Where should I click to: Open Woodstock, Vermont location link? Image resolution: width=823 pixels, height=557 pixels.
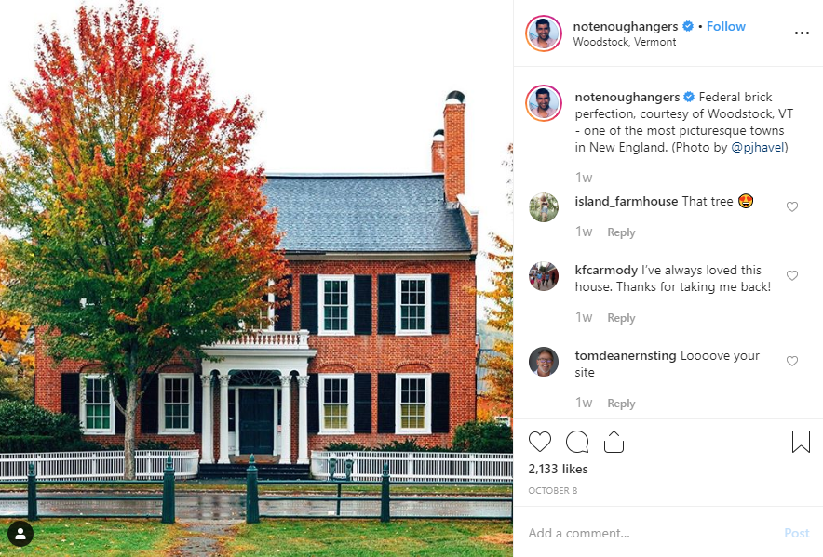tap(625, 42)
